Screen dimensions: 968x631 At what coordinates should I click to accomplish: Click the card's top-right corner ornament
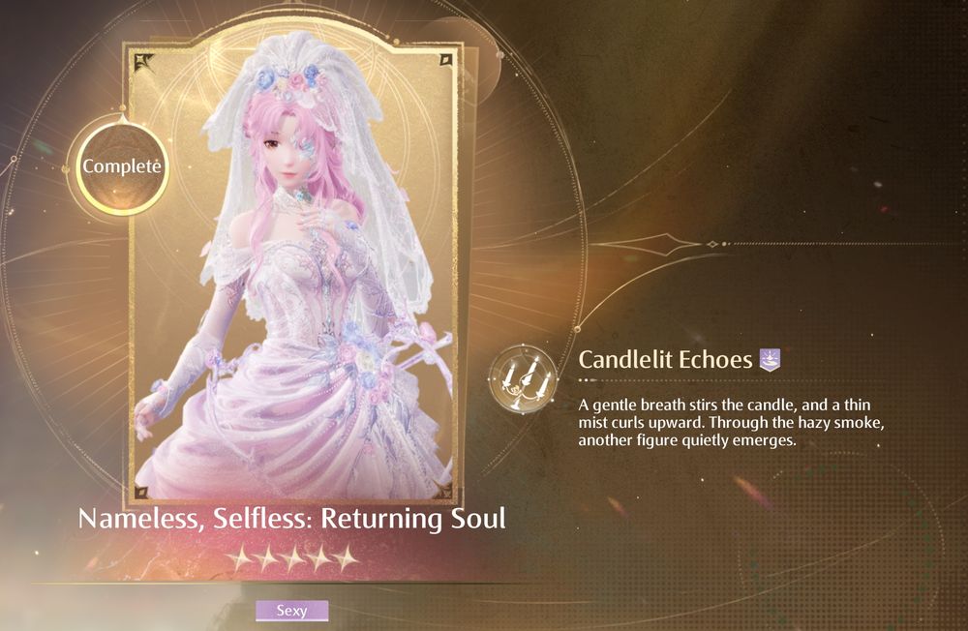coord(445,60)
